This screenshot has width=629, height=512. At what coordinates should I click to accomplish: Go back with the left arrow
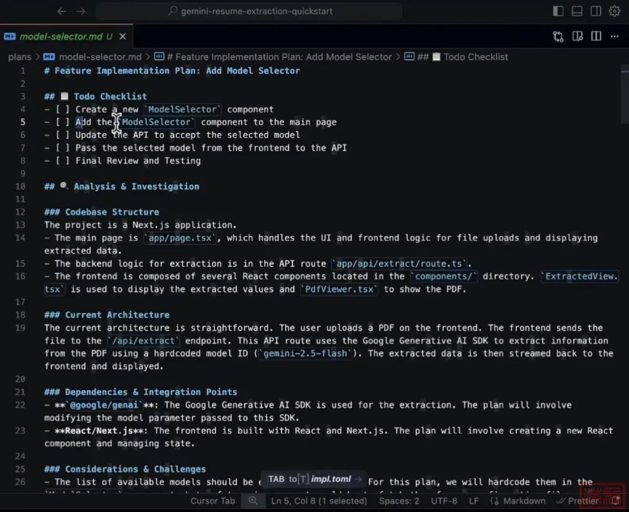(x=62, y=11)
